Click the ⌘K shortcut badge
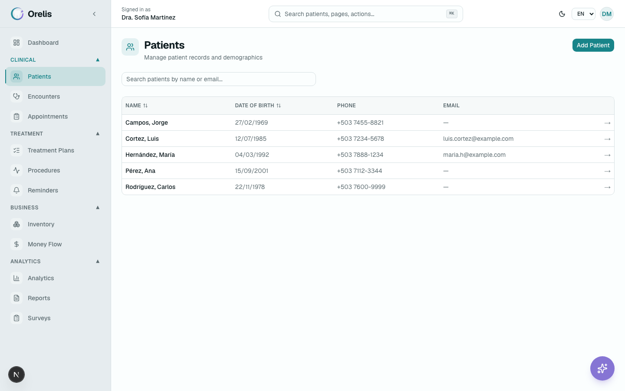 [x=451, y=13]
